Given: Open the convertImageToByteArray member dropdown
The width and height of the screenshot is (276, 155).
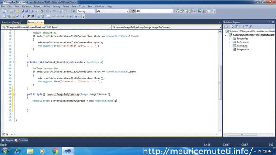Looking at the screenshot, I should click(220, 28).
